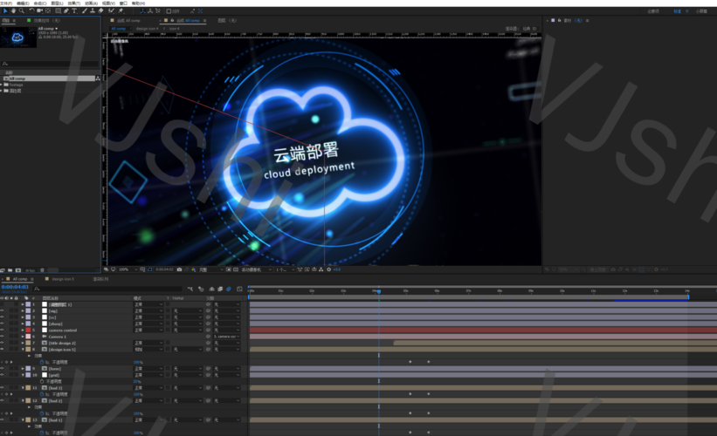
Task: Open the viewer magnification 100% dropdown
Action: [128, 269]
